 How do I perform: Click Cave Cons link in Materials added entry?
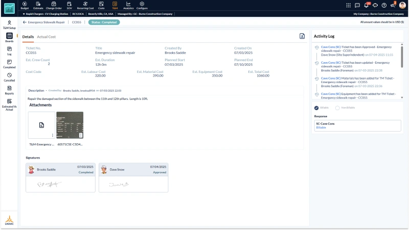tap(331, 79)
